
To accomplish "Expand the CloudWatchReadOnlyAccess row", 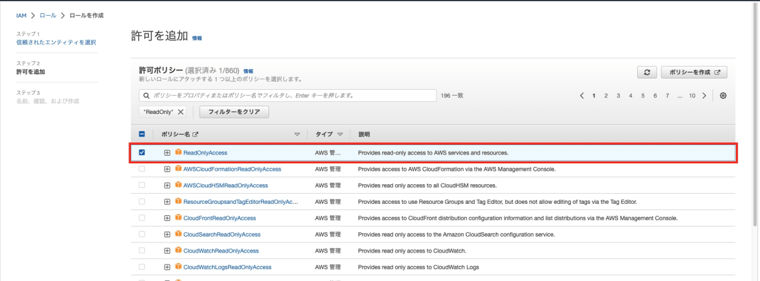I will pyautogui.click(x=167, y=251).
